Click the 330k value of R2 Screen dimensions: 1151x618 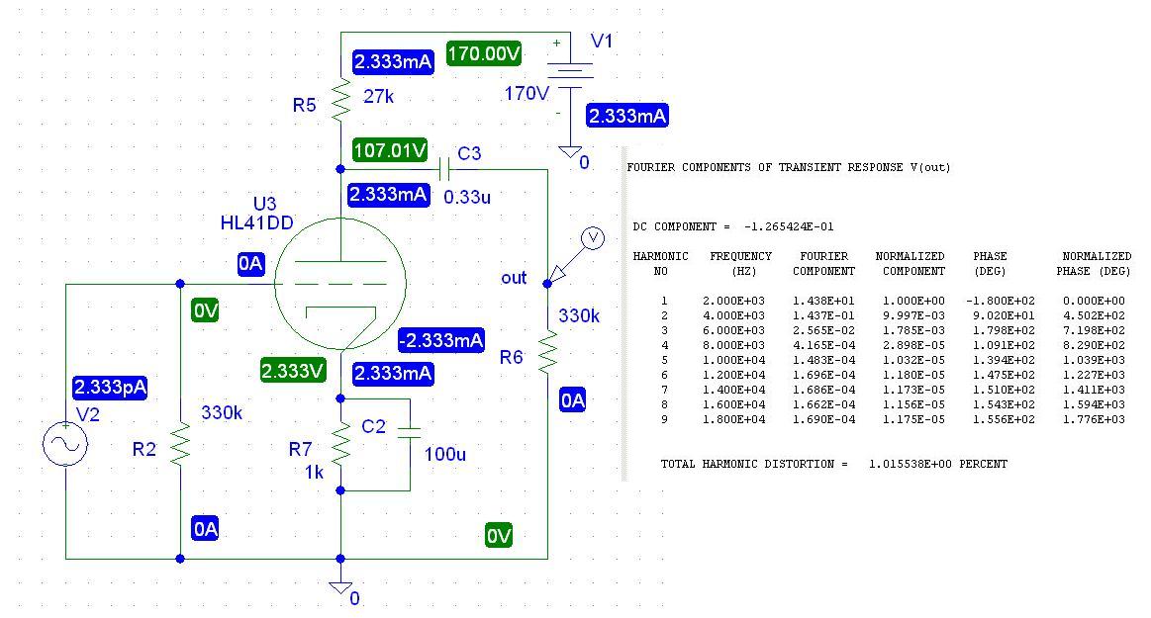pos(222,412)
